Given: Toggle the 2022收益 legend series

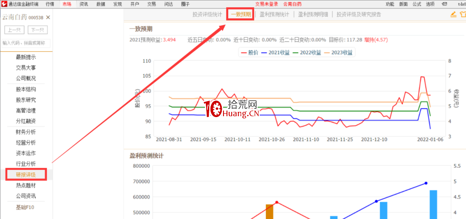Looking at the screenshot, I should [307, 53].
